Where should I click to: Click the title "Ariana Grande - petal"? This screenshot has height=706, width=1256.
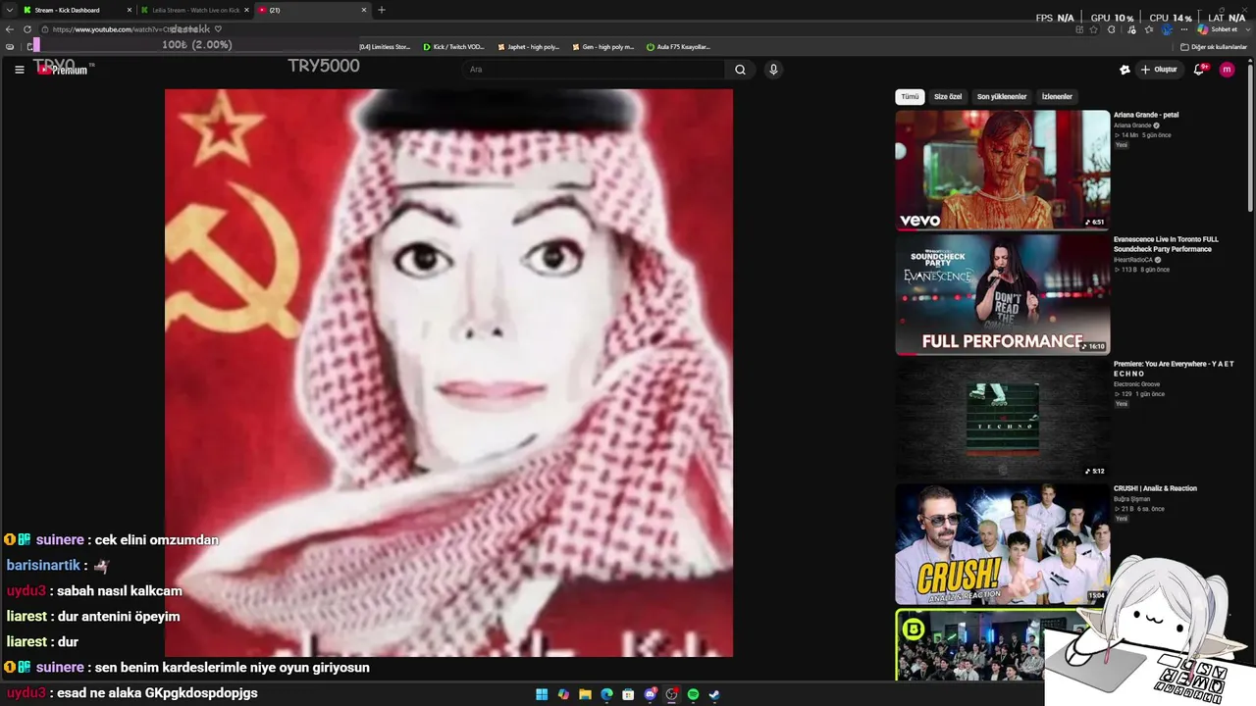[1146, 115]
